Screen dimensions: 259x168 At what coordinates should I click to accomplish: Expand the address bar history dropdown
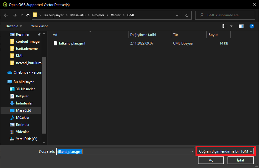(177, 15)
